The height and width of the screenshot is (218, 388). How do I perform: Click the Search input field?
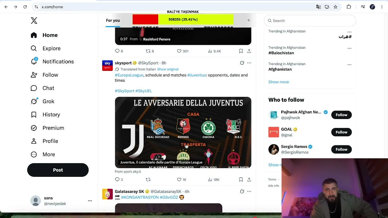310,21
